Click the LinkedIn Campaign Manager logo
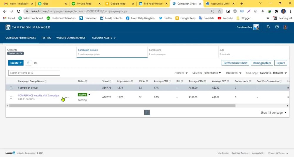294x157 pixels. point(28,27)
